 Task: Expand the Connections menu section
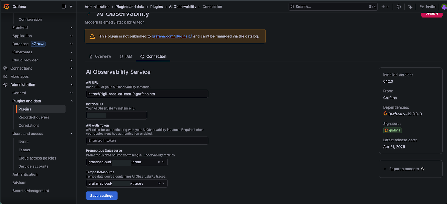click(x=72, y=69)
